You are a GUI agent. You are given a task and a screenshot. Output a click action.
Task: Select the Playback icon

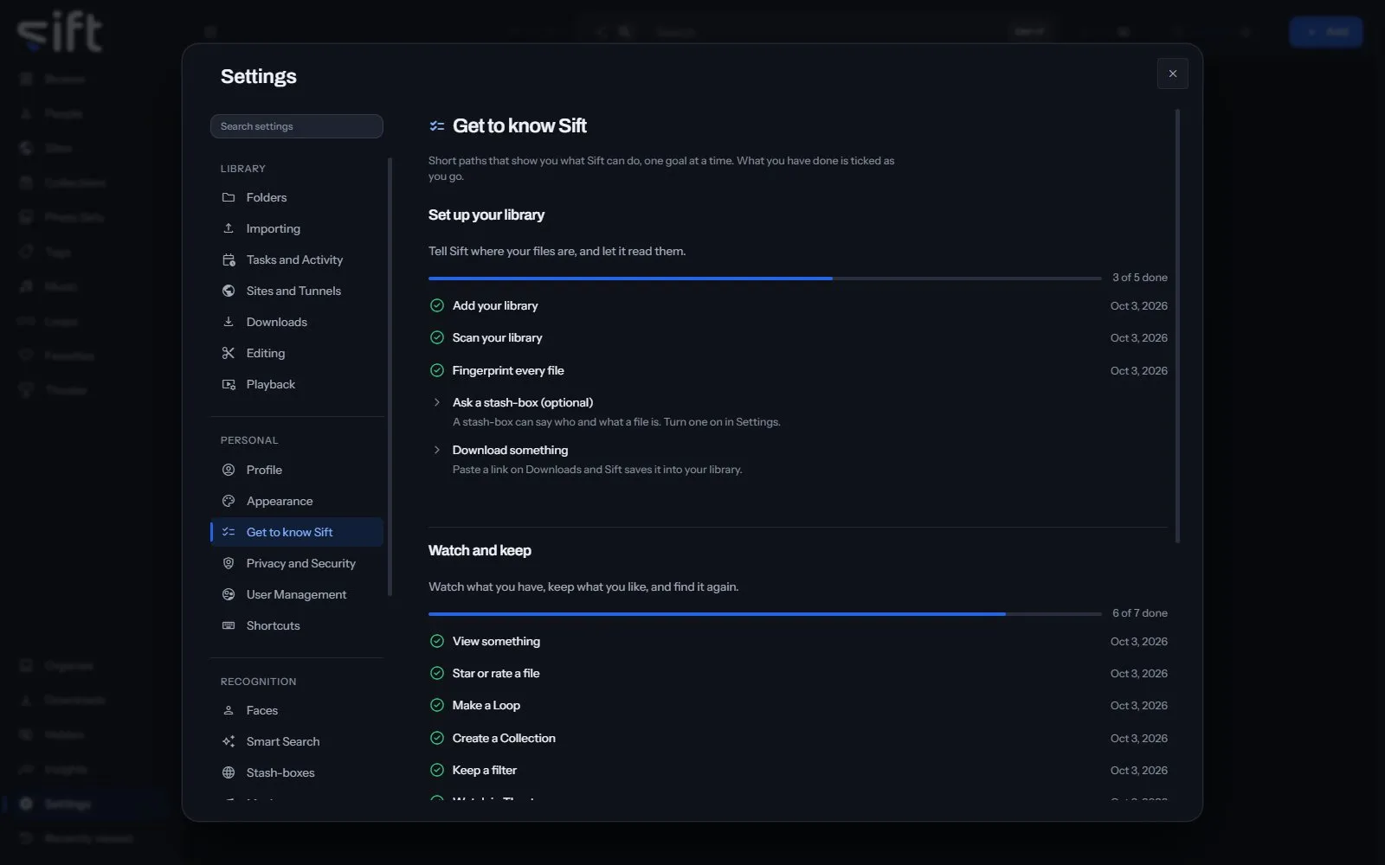coord(229,384)
